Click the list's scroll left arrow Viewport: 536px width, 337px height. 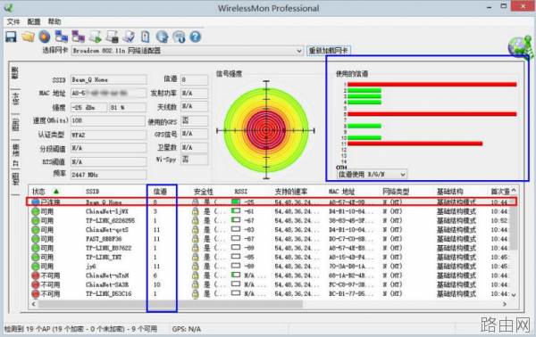(34, 304)
